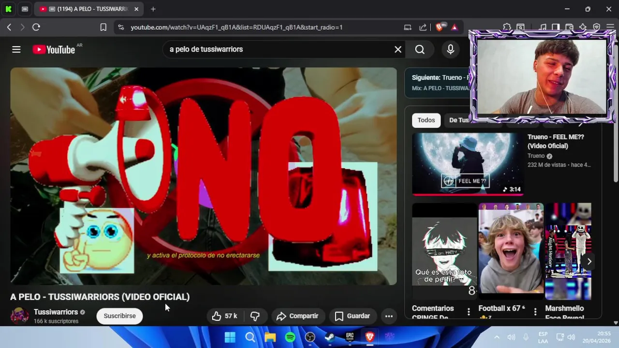Click the Mix: A PELO playlist subtitle
Viewport: 619px width, 348px height.
pos(441,88)
